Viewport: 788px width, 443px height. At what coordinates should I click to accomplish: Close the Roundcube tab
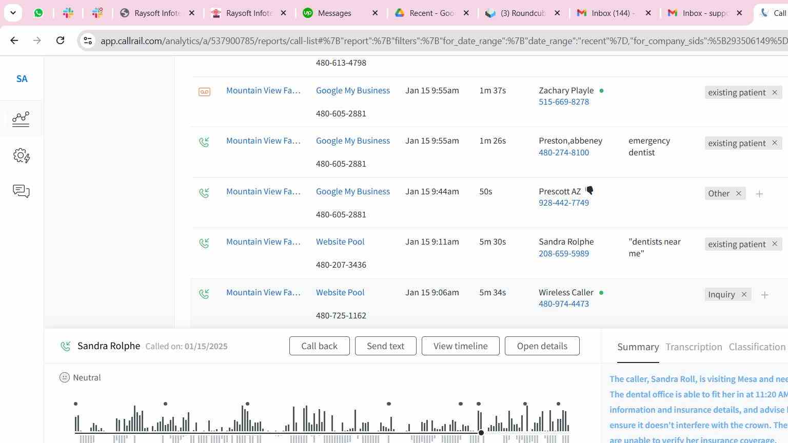tap(557, 13)
